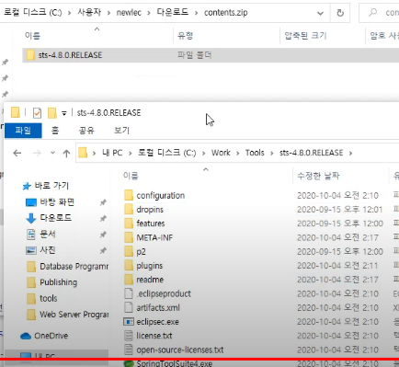
Task: Expand chevron after Work in address bar
Action: [238, 153]
